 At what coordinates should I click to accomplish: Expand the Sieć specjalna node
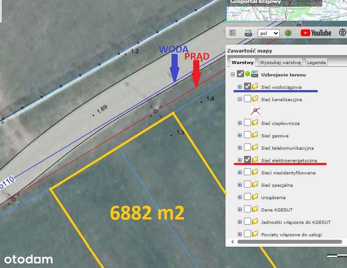pyautogui.click(x=240, y=185)
